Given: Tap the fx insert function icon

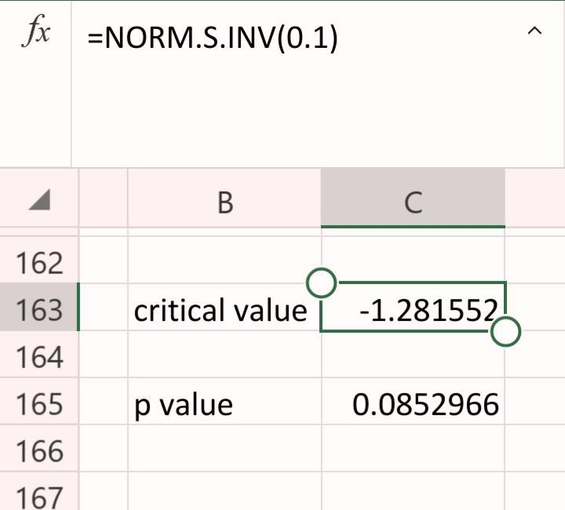Looking at the screenshot, I should (36, 35).
